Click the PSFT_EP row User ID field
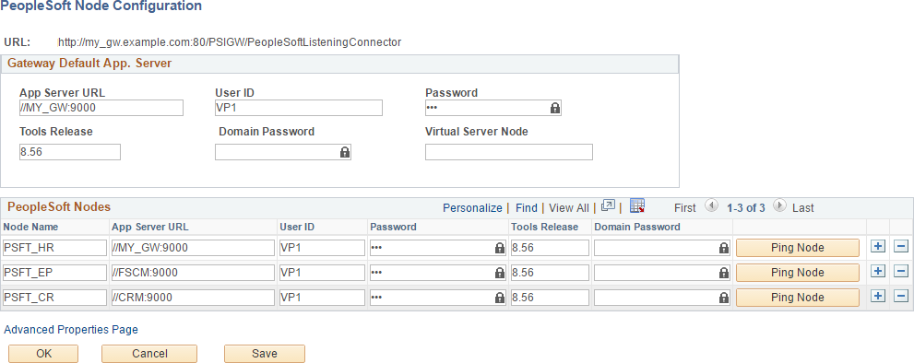914x363 pixels. click(322, 272)
